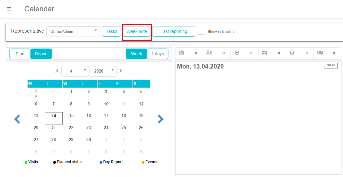Open the month dropdown showing 4
This screenshot has height=177, width=343.
coord(75,71)
